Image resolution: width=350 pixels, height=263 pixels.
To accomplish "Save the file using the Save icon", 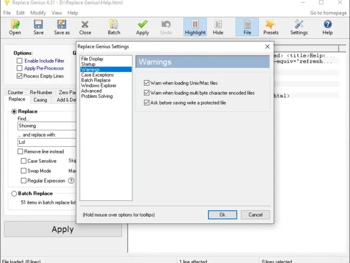I will pyautogui.click(x=38, y=27).
